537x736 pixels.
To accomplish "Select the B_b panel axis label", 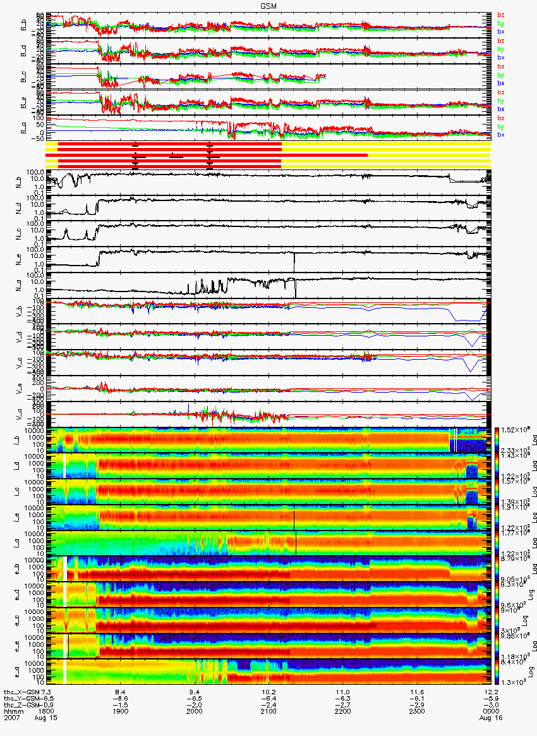I will pos(23,25).
